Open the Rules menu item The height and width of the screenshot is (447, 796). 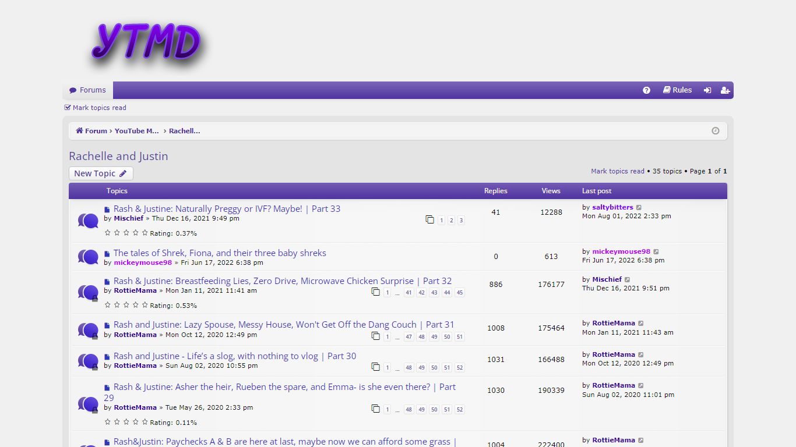pos(678,90)
